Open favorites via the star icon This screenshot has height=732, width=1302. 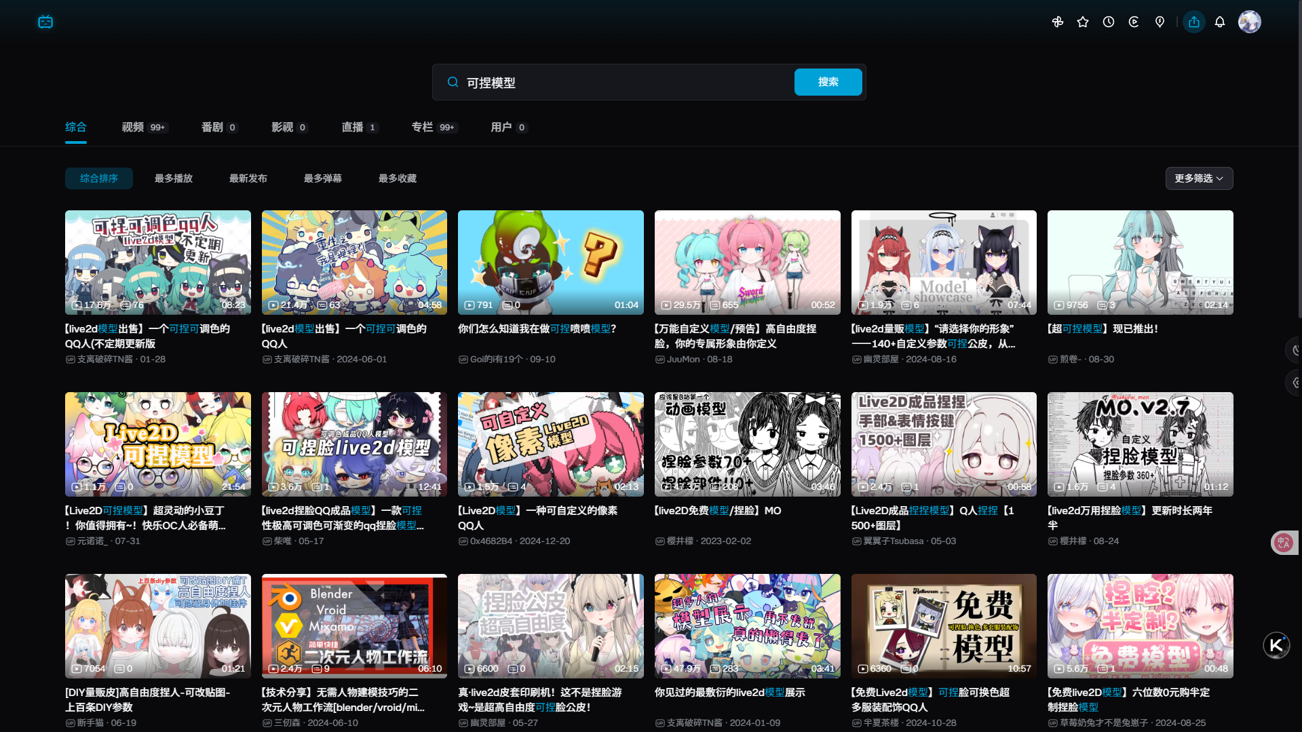[1083, 22]
